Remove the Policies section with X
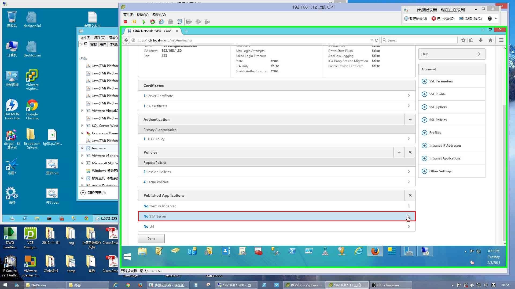515x289 pixels. (x=410, y=152)
